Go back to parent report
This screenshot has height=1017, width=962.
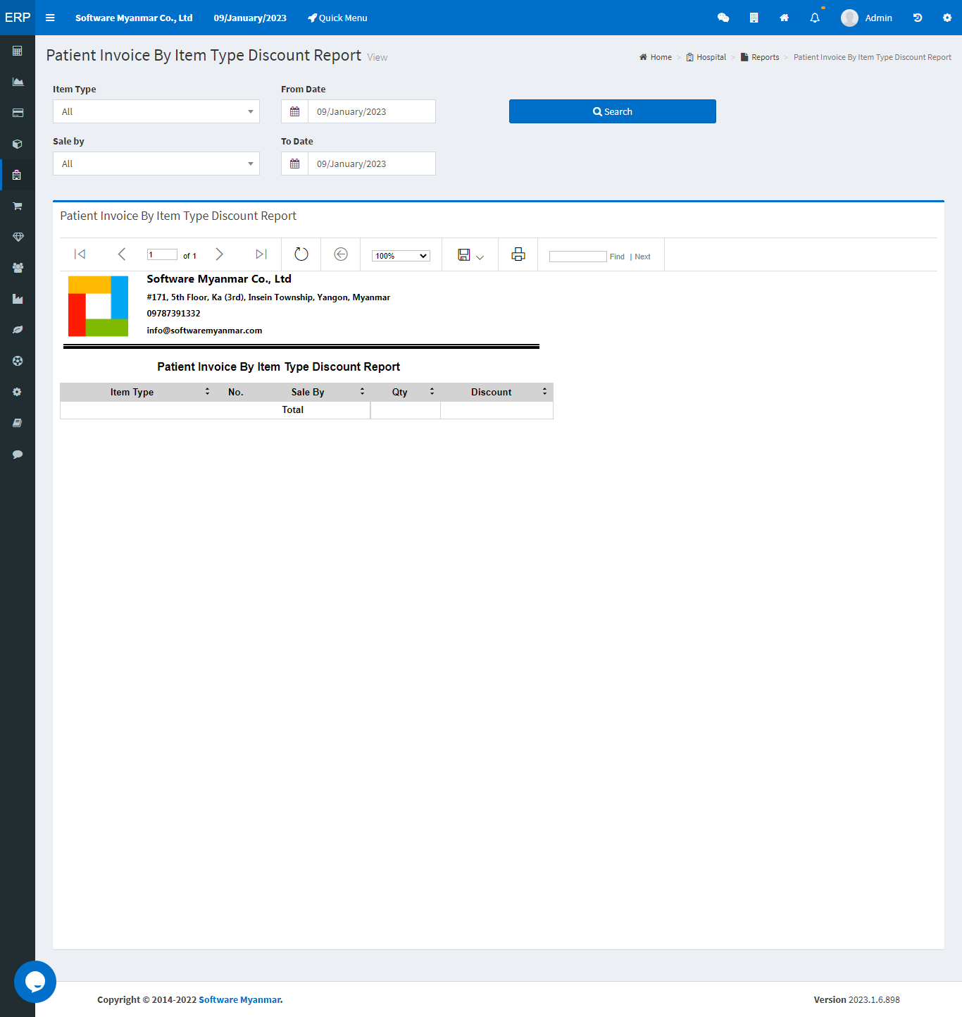pos(341,254)
